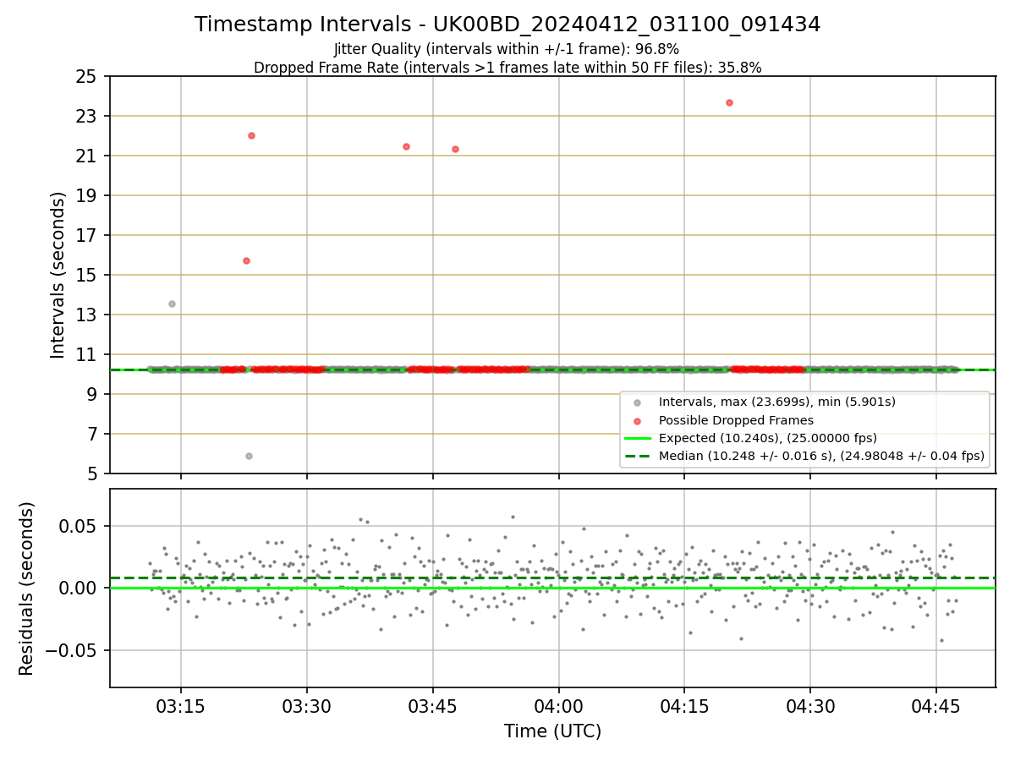
Task: Click the 'Jitter Quality' subtitle line
Action: pos(507,49)
